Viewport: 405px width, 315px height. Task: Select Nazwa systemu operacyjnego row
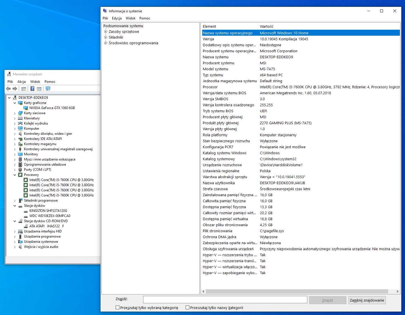(301, 33)
